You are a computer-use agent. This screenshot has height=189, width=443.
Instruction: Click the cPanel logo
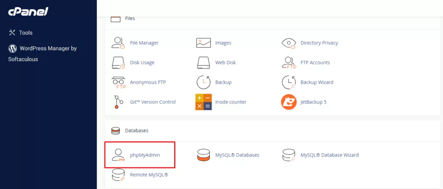(28, 12)
